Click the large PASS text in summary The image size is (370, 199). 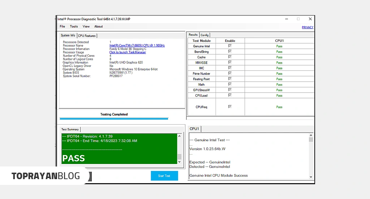pyautogui.click(x=73, y=158)
